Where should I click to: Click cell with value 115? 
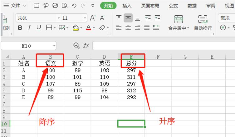pyautogui.click(x=77, y=91)
